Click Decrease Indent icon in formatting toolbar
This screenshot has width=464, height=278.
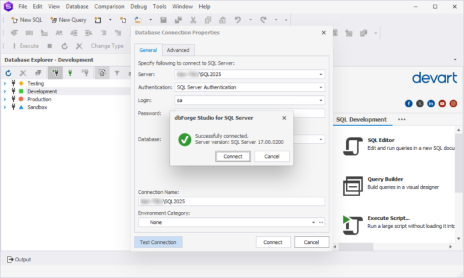point(74,33)
